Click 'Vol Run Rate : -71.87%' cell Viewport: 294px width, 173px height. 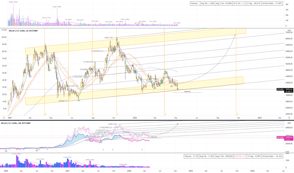click(x=272, y=3)
